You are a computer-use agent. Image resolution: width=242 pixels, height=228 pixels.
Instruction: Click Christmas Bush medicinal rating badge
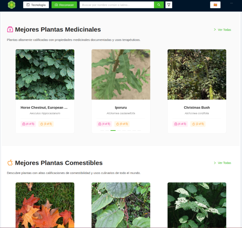(x=180, y=124)
